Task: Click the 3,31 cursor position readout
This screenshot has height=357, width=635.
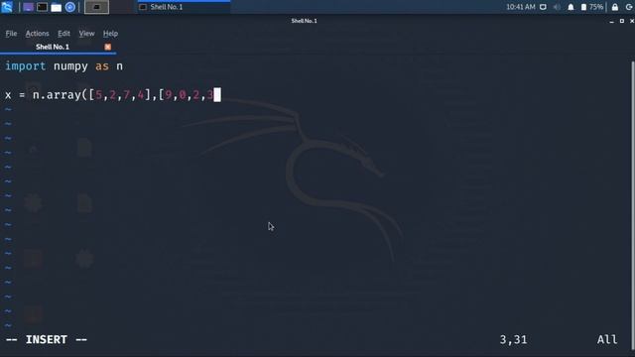Action: pos(513,339)
